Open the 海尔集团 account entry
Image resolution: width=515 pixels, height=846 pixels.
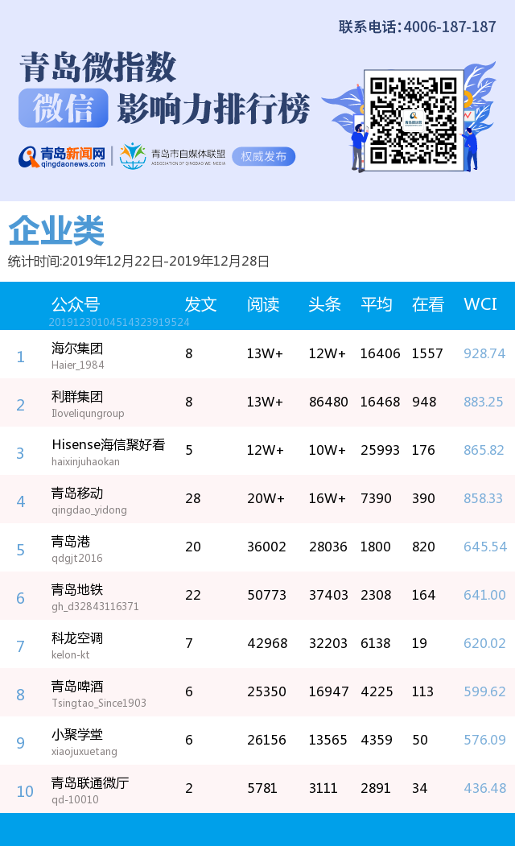(77, 349)
